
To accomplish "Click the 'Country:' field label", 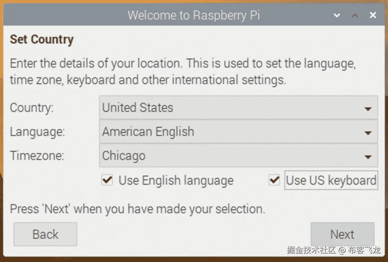I will pos(32,108).
